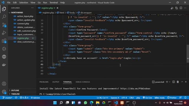Click Go Live in the status bar
This screenshot has width=189, height=106.
click(x=147, y=98)
